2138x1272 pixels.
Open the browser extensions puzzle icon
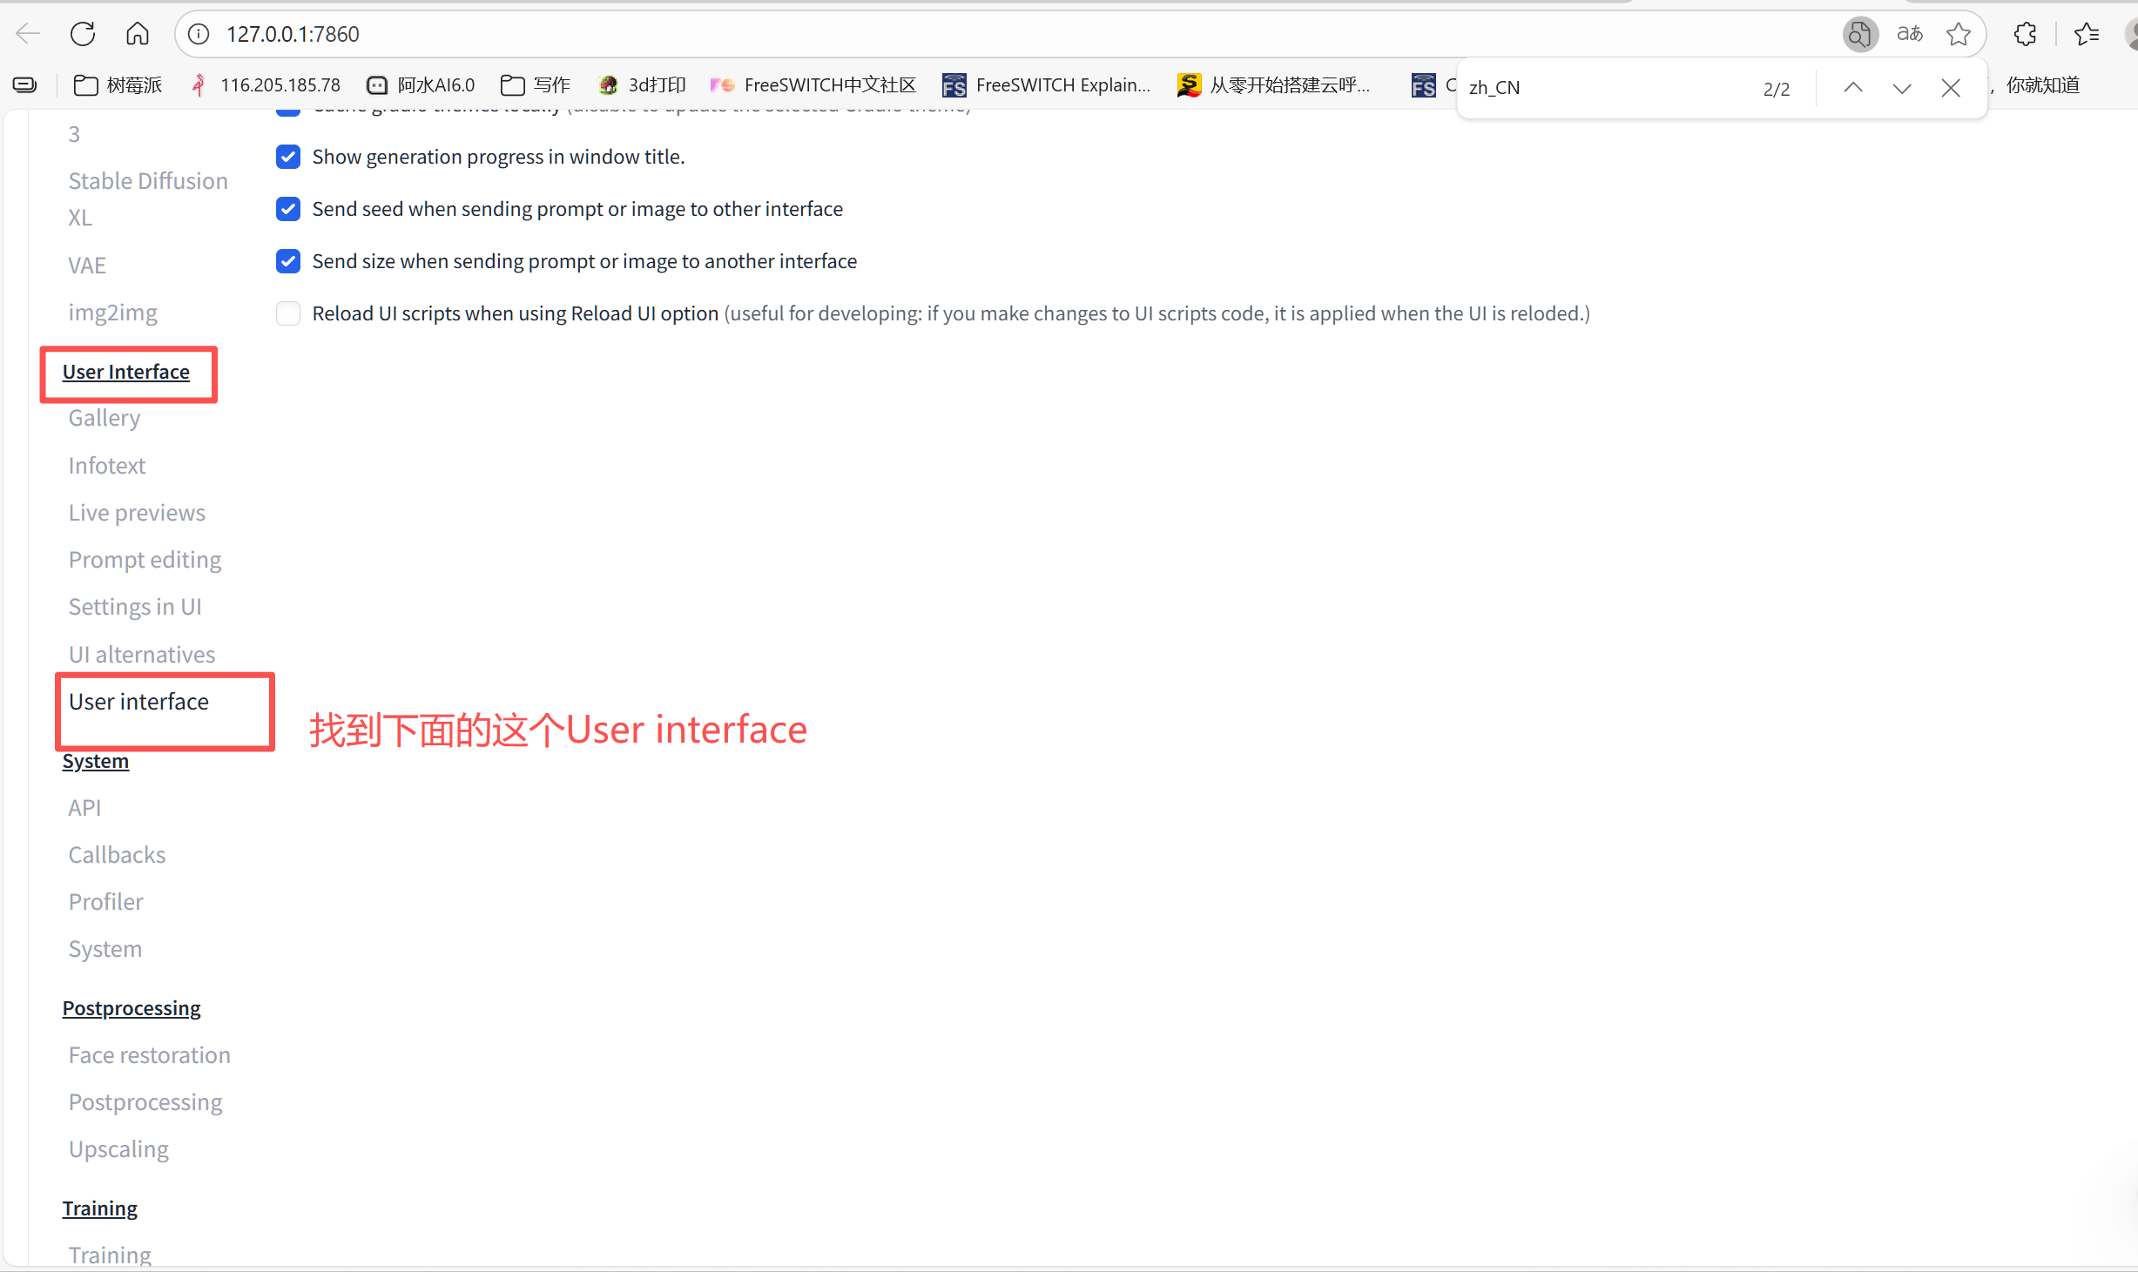tap(2026, 34)
